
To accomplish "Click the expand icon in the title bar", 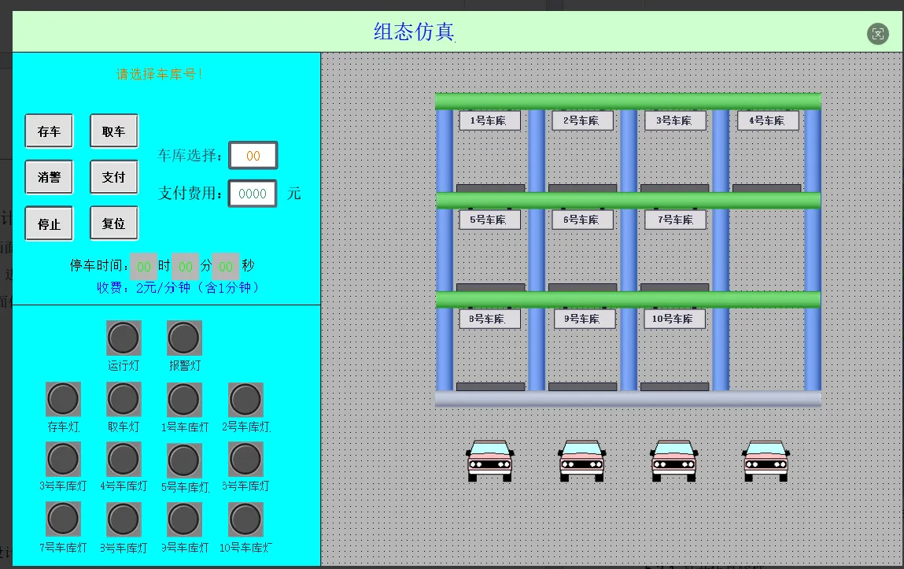I will (x=877, y=34).
